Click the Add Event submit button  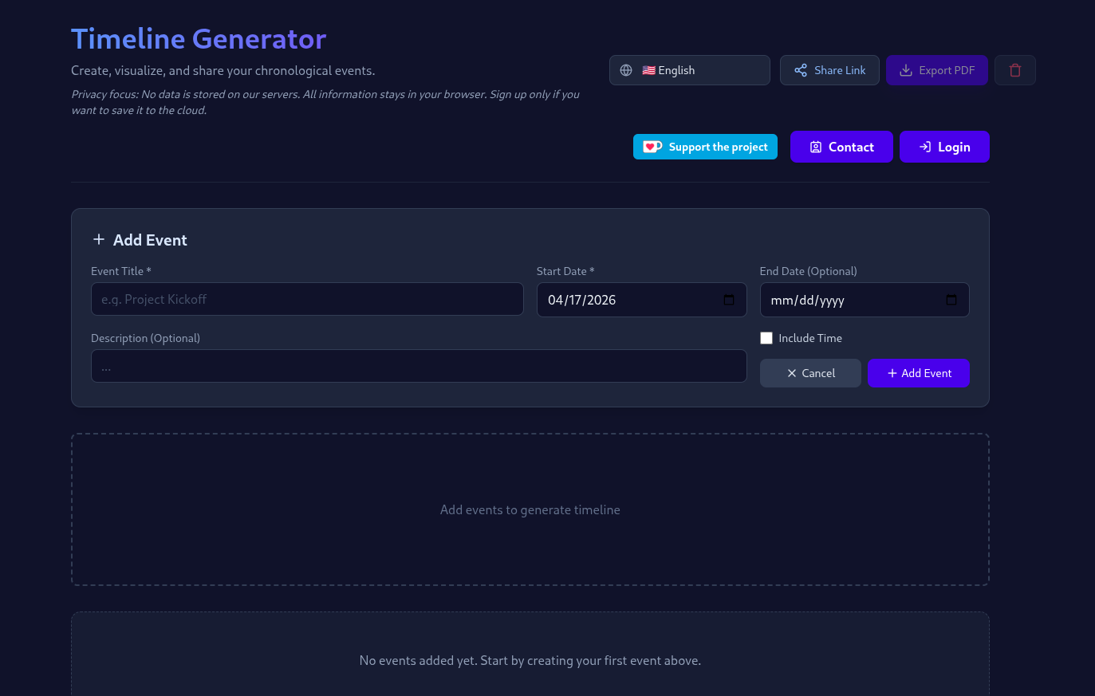coord(918,373)
